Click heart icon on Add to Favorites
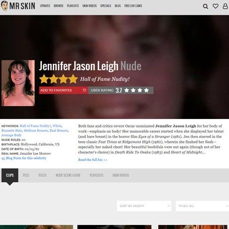The height and width of the screenshot is (229, 229). tap(84, 90)
